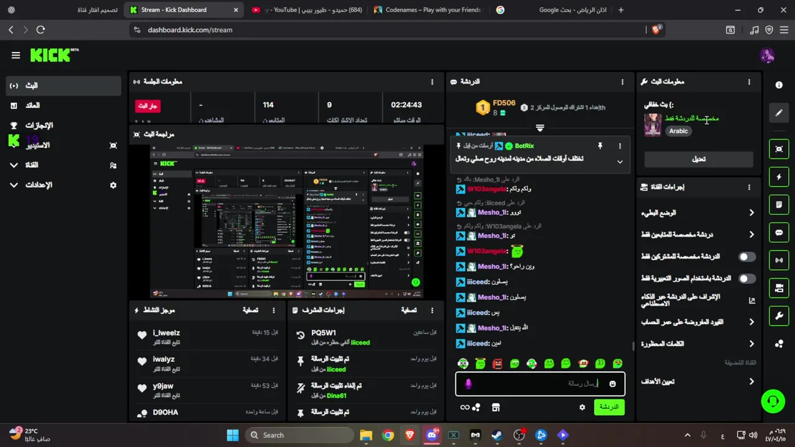The image size is (795, 447).
Task: Click the stream preview thumbnail
Action: pyautogui.click(x=287, y=222)
